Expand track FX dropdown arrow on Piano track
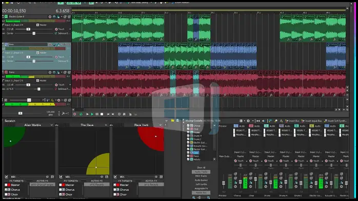358x201 pixels. click(x=62, y=72)
